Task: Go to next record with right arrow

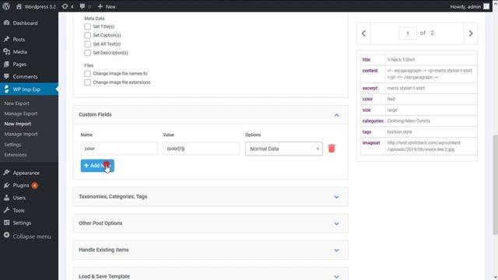Action: [x=471, y=33]
